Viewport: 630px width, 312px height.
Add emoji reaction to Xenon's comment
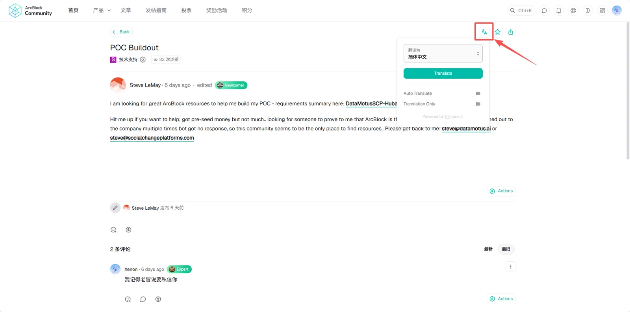pos(128,299)
